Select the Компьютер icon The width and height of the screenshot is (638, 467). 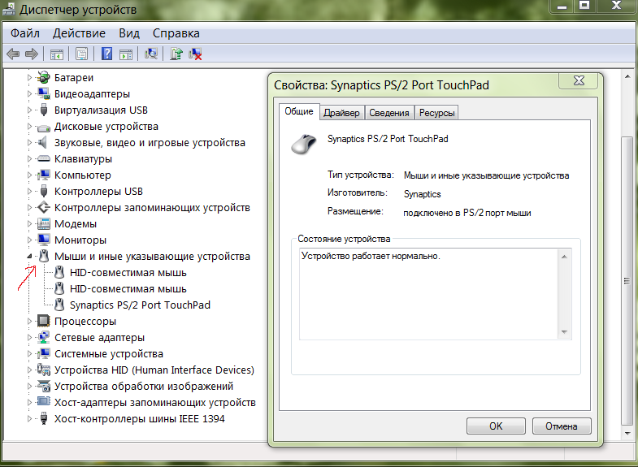click(44, 175)
